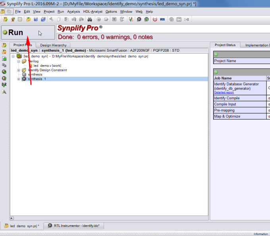Click the View Log magnifier sidebar icon

(x=4, y=92)
